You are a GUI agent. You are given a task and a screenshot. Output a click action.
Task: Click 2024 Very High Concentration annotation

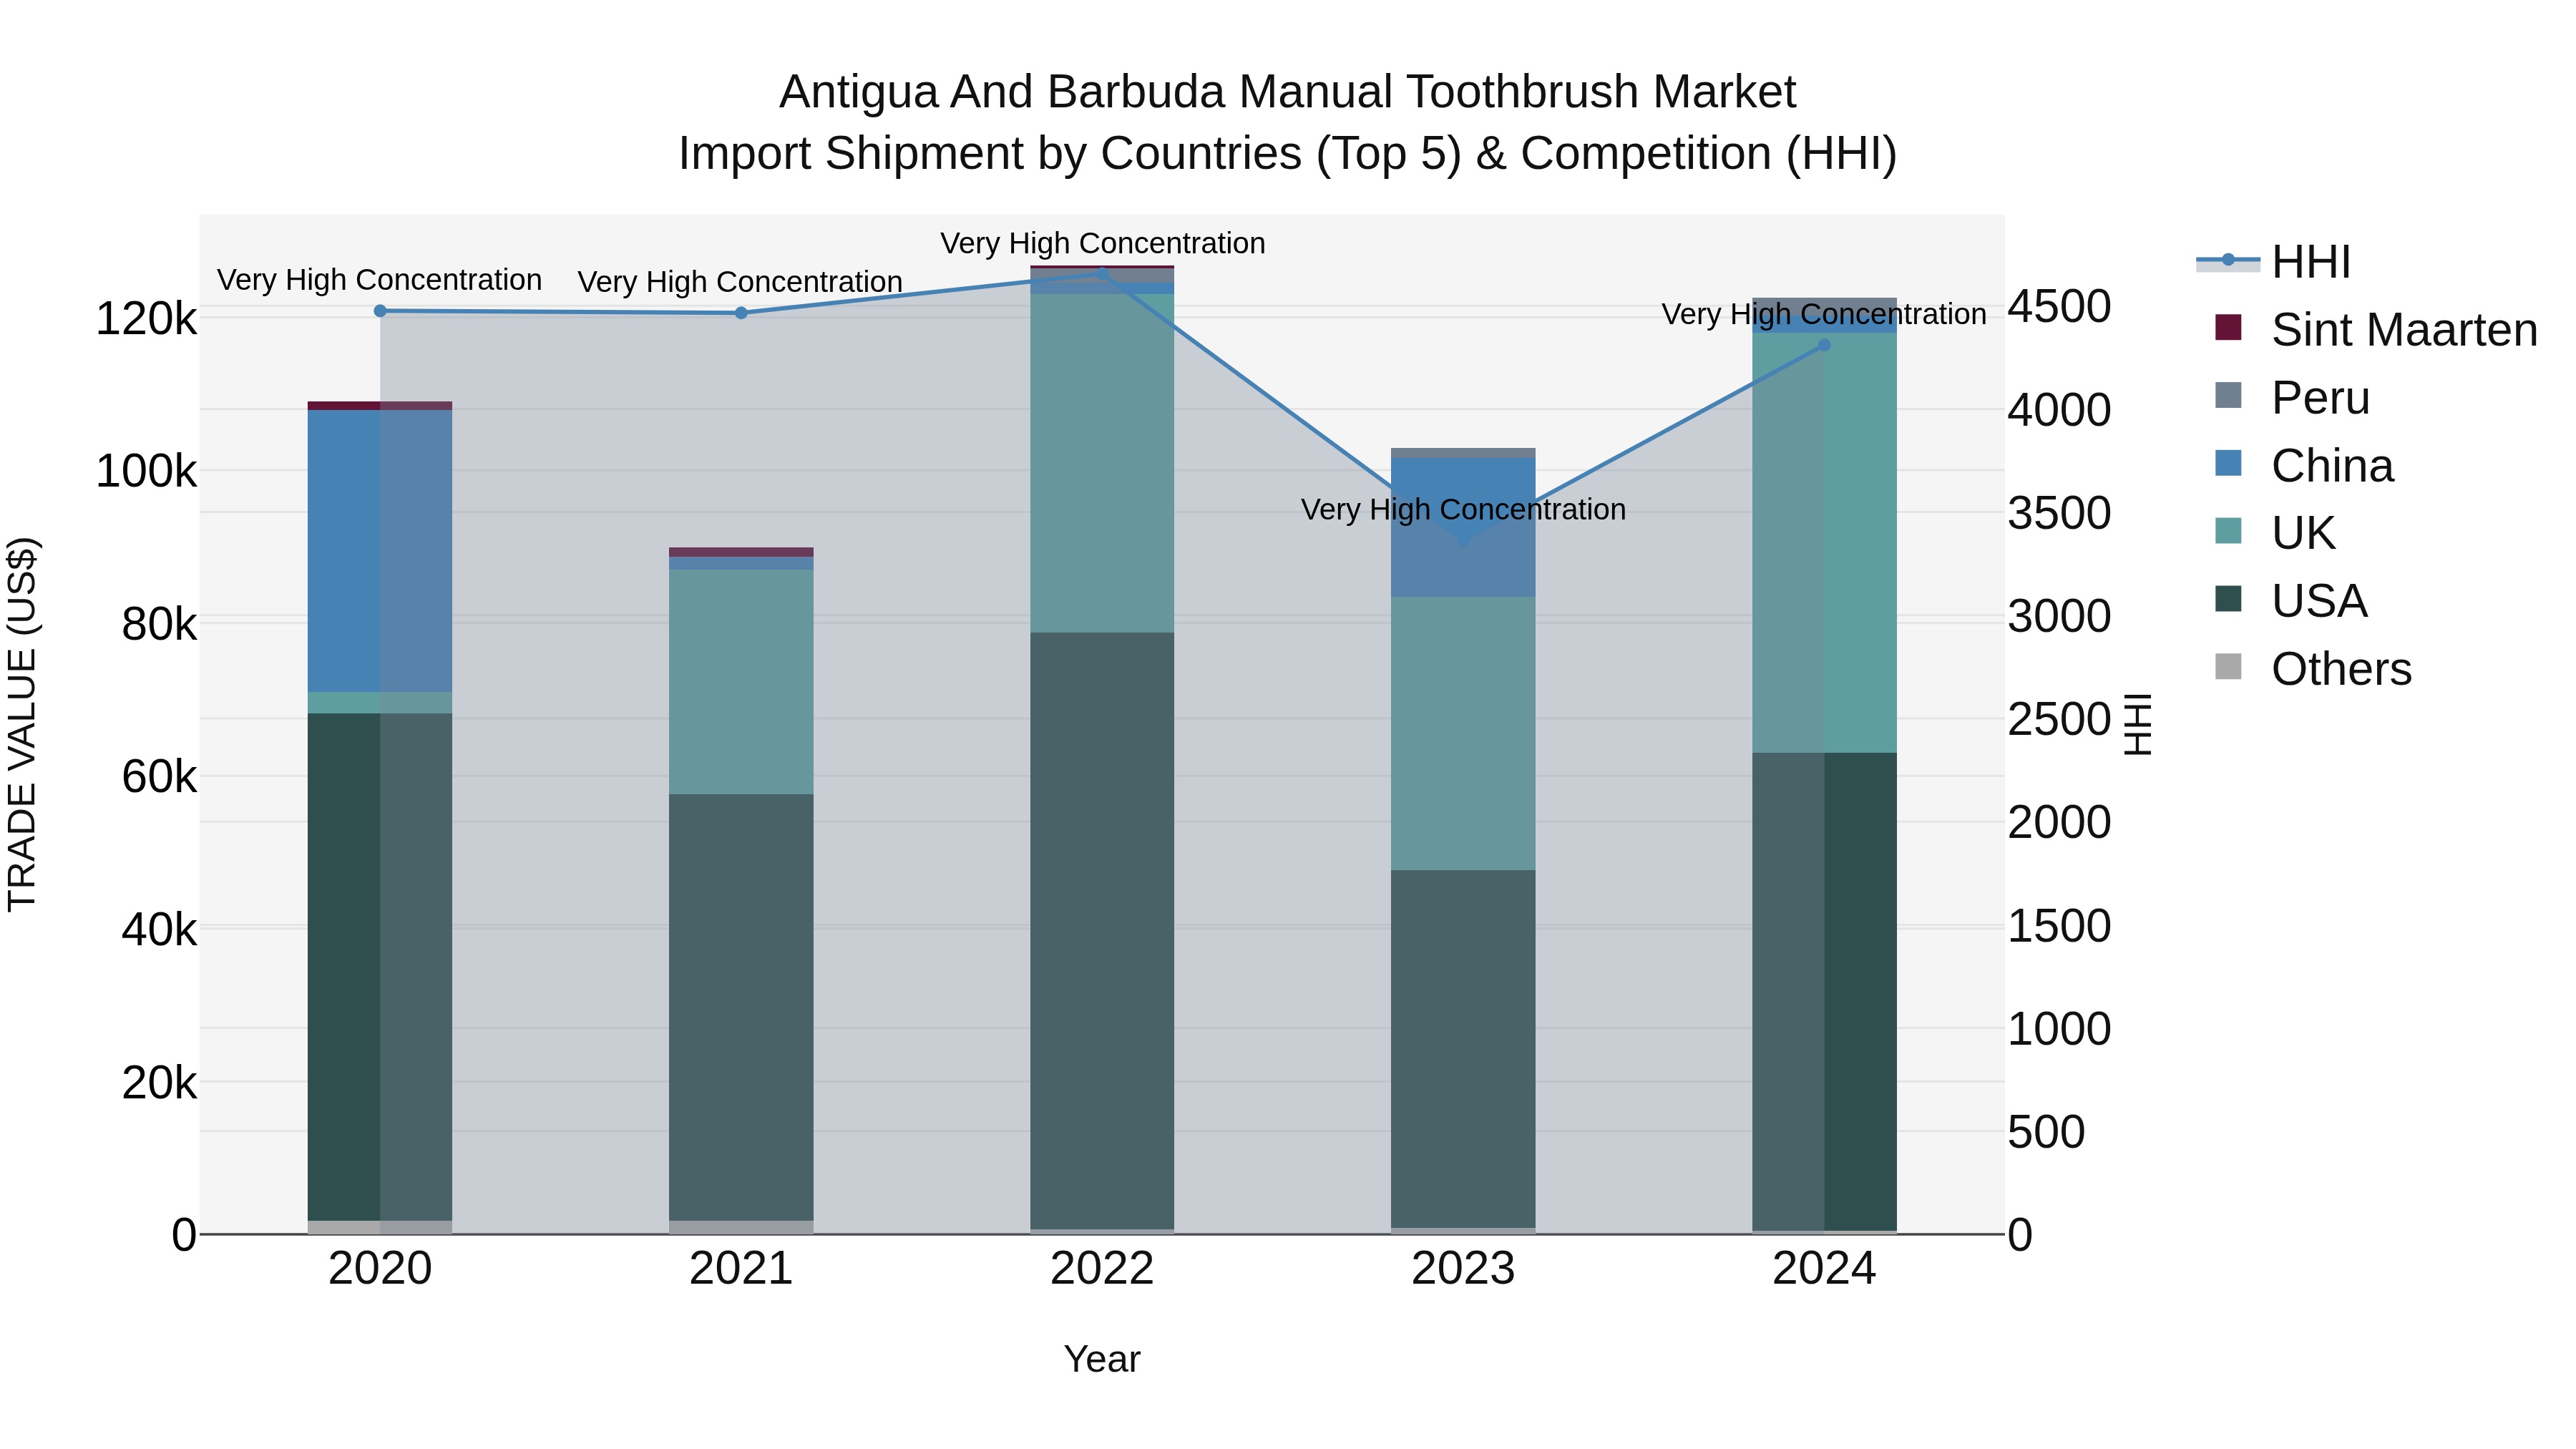point(1824,314)
